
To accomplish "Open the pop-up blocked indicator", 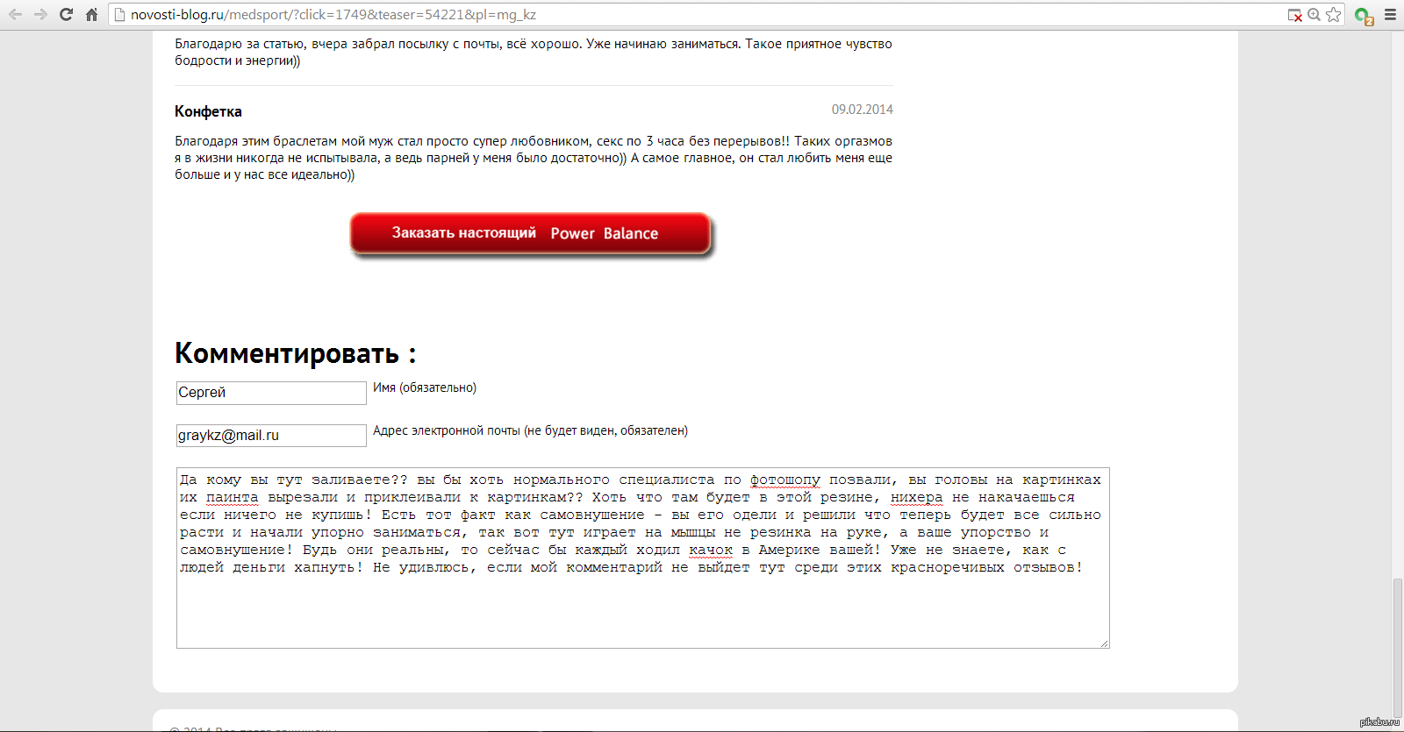I will point(1294,15).
